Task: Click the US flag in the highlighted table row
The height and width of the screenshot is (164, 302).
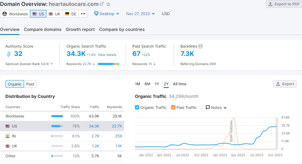Action: click(x=8, y=126)
